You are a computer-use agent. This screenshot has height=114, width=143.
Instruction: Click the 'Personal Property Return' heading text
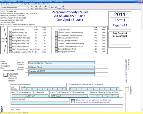tap(70, 12)
